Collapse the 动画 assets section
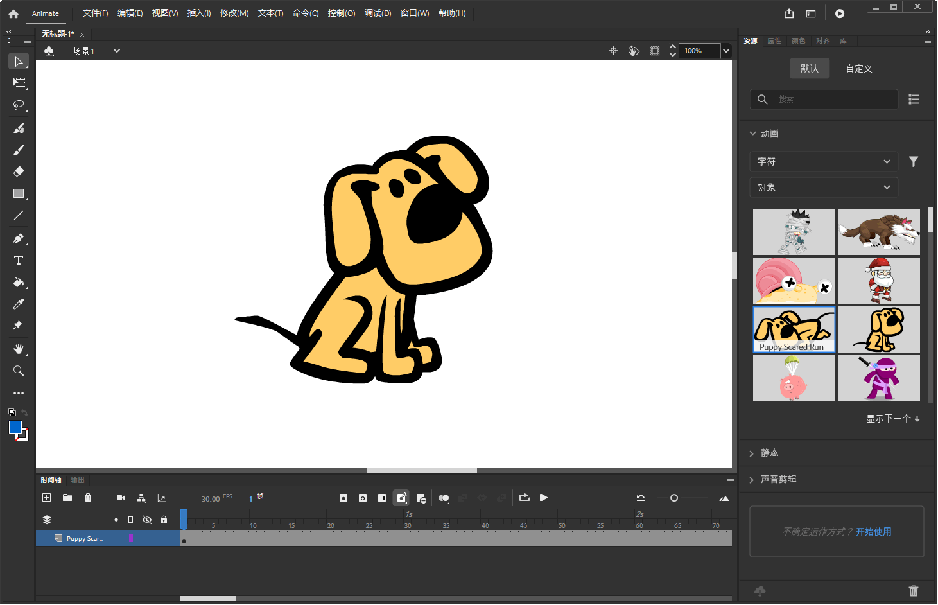The height and width of the screenshot is (605, 938). [x=752, y=133]
